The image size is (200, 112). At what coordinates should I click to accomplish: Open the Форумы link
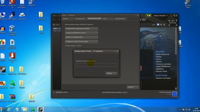(x=158, y=57)
